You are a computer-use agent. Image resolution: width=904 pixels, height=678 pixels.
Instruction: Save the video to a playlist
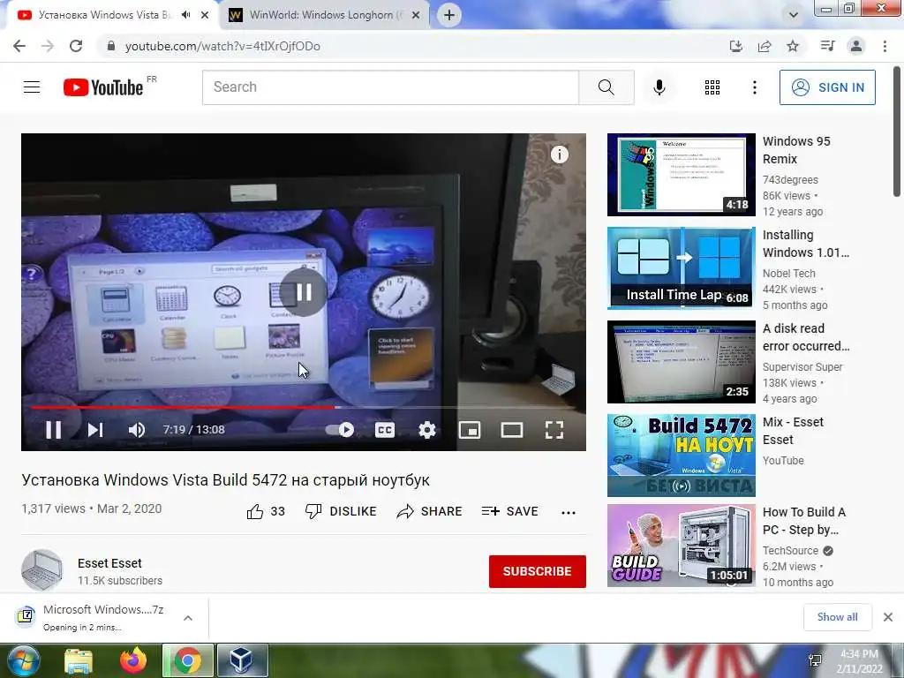[509, 511]
